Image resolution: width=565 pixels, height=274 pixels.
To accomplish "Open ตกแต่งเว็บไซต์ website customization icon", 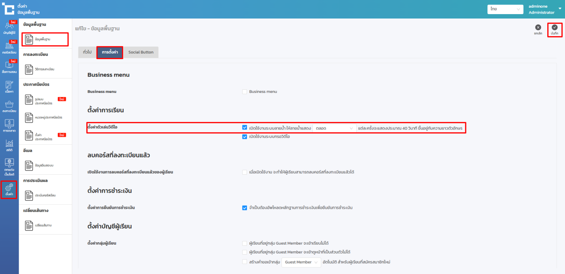I will point(9,167).
